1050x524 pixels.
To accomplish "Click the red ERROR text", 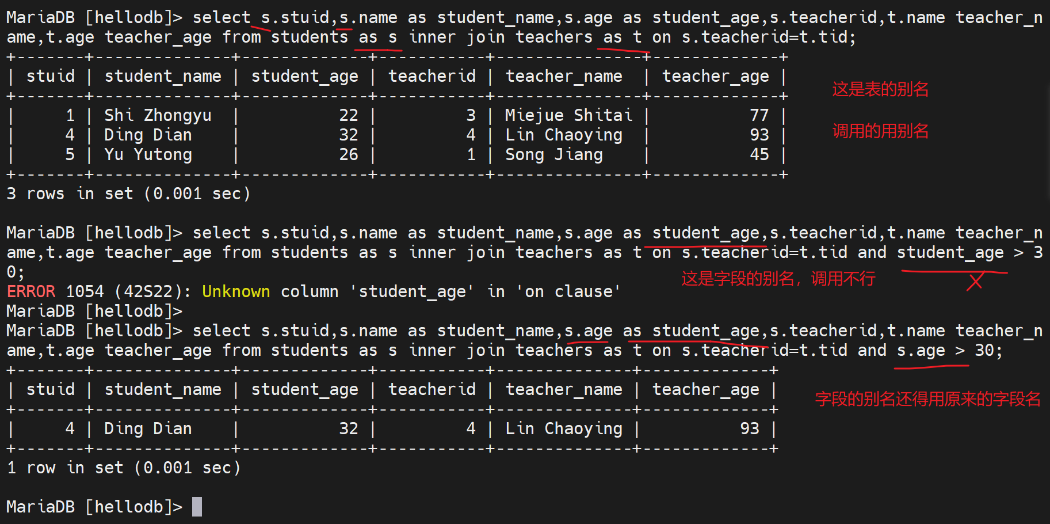I will coord(31,291).
